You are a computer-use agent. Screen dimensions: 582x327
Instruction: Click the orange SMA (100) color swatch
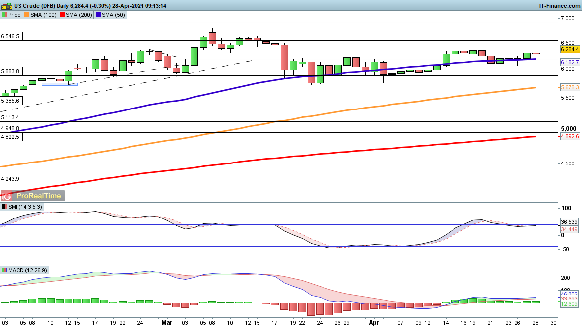point(27,15)
